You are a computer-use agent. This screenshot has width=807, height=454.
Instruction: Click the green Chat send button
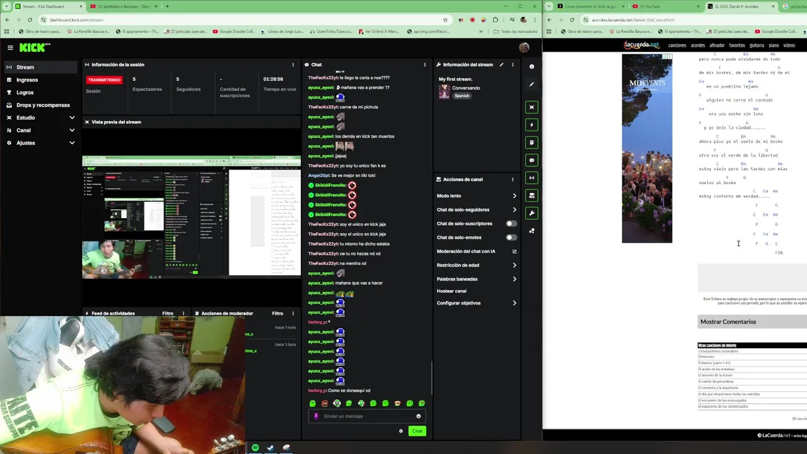pyautogui.click(x=417, y=431)
